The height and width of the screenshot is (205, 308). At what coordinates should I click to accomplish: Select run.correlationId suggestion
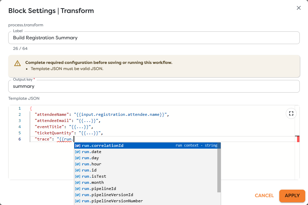click(x=147, y=146)
